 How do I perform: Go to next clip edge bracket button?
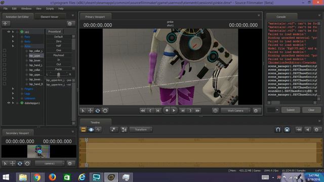190,111
